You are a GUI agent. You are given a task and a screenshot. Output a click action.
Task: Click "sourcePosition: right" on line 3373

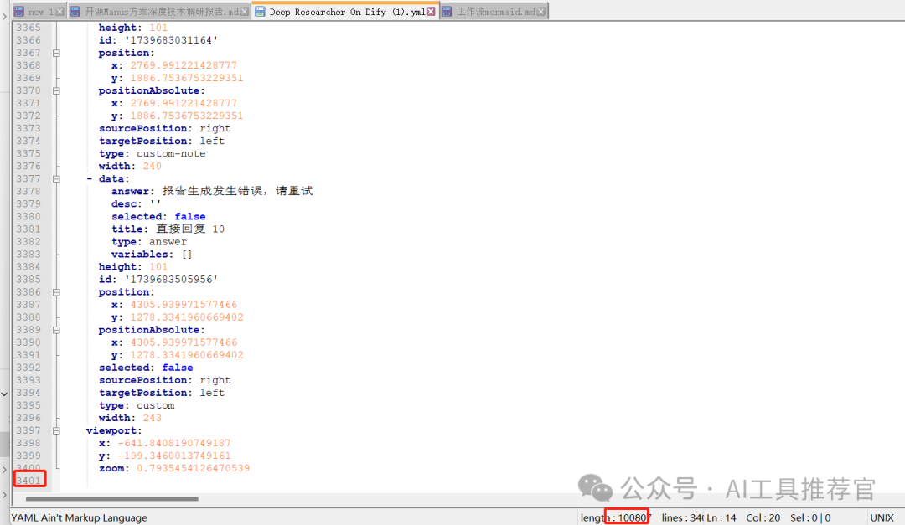[164, 128]
